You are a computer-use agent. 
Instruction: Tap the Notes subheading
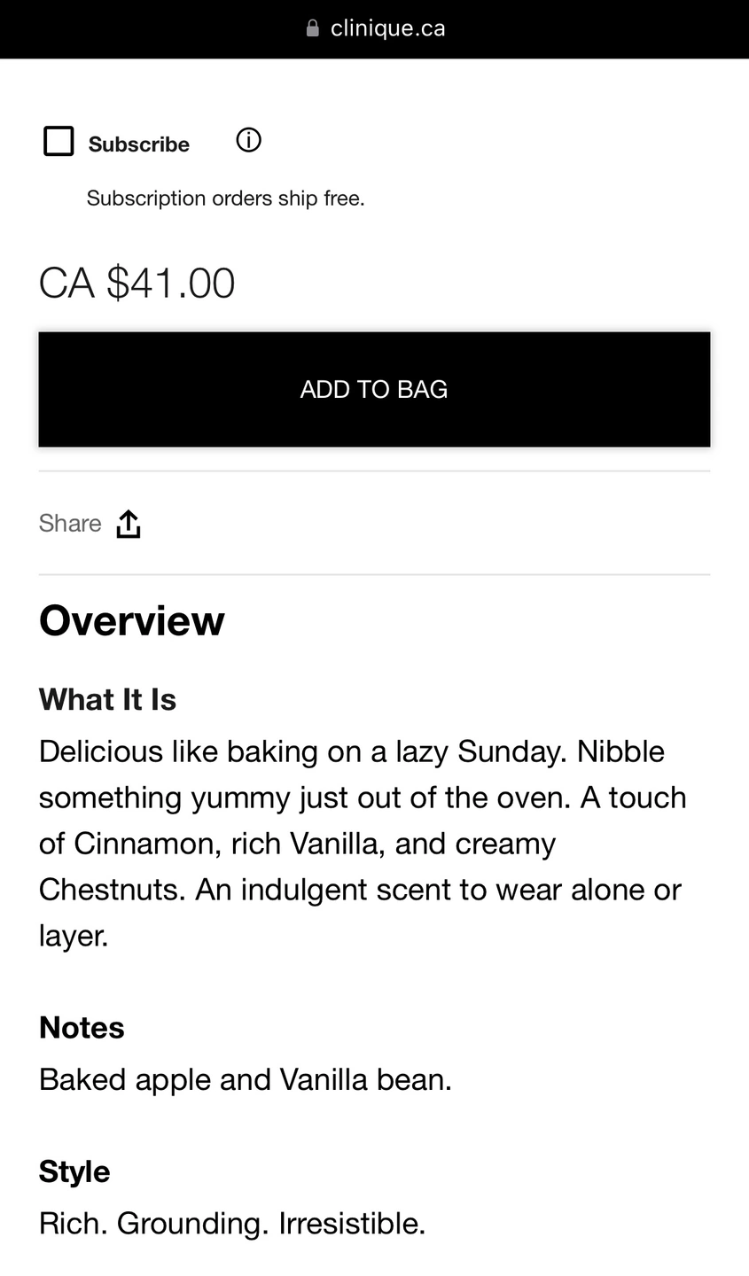(x=82, y=1028)
